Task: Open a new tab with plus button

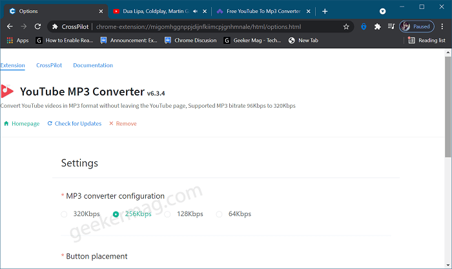Action: pos(325,11)
